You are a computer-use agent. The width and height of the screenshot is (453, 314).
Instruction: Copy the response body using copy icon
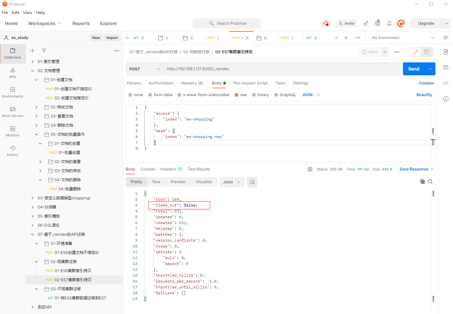click(422, 182)
